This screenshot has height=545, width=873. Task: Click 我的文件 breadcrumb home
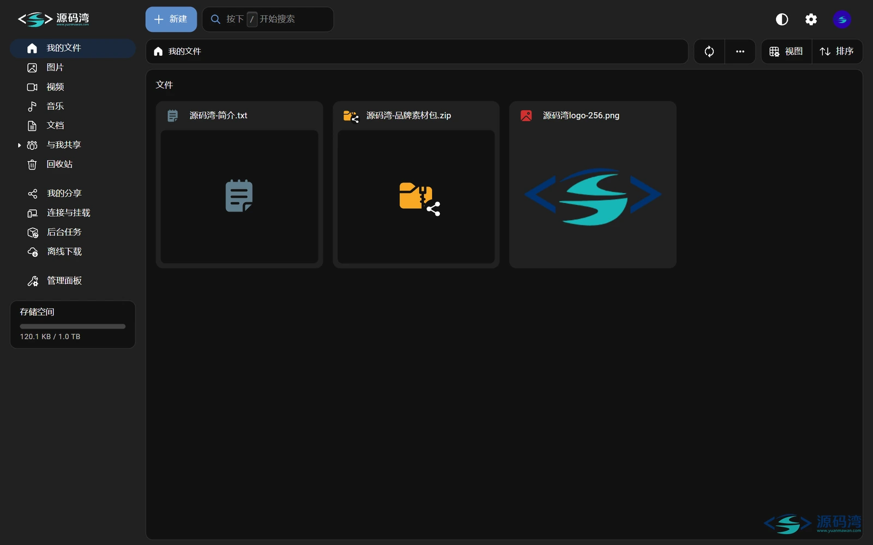pyautogui.click(x=178, y=51)
